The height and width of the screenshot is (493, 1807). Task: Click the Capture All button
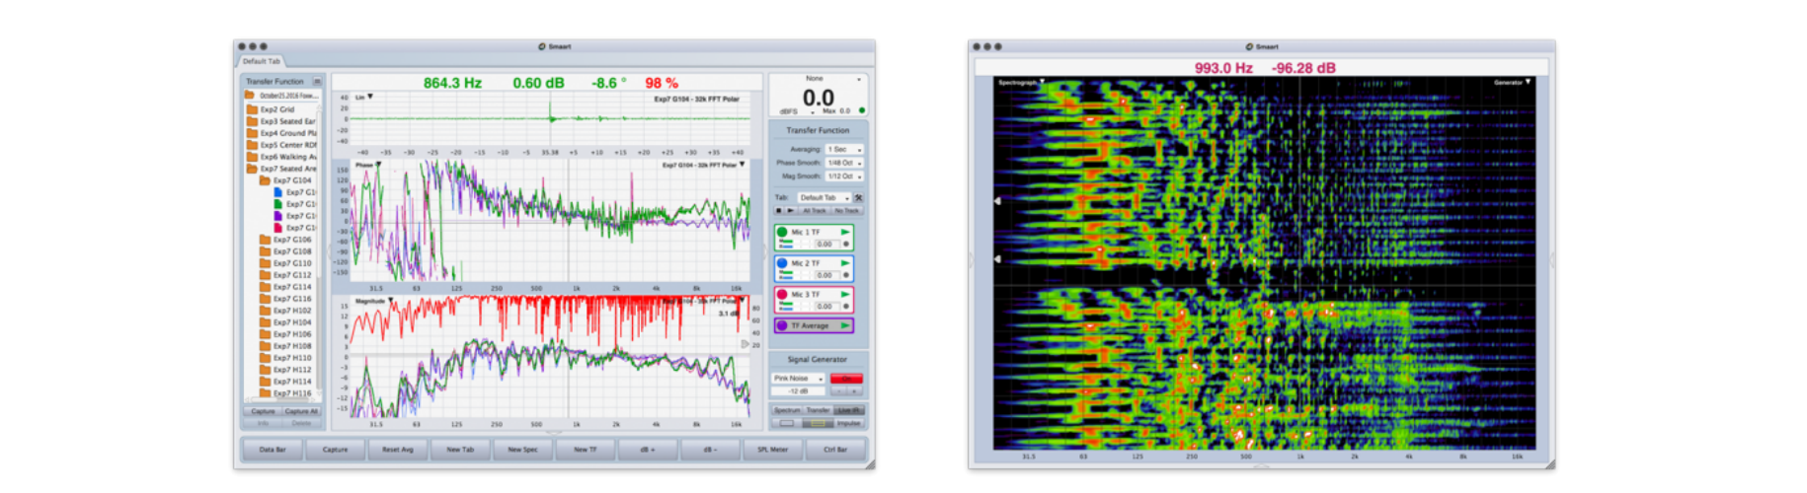(x=302, y=411)
